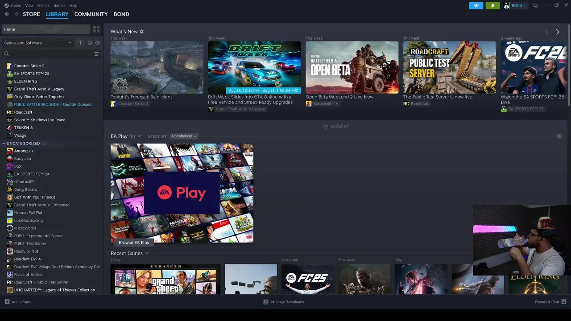The width and height of the screenshot is (571, 321).
Task: Open Grand Theft Auto V Enhanced recent game
Action: [x=166, y=280]
